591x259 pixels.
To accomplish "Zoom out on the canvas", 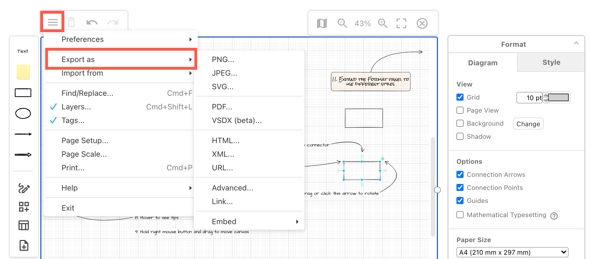I will (342, 23).
